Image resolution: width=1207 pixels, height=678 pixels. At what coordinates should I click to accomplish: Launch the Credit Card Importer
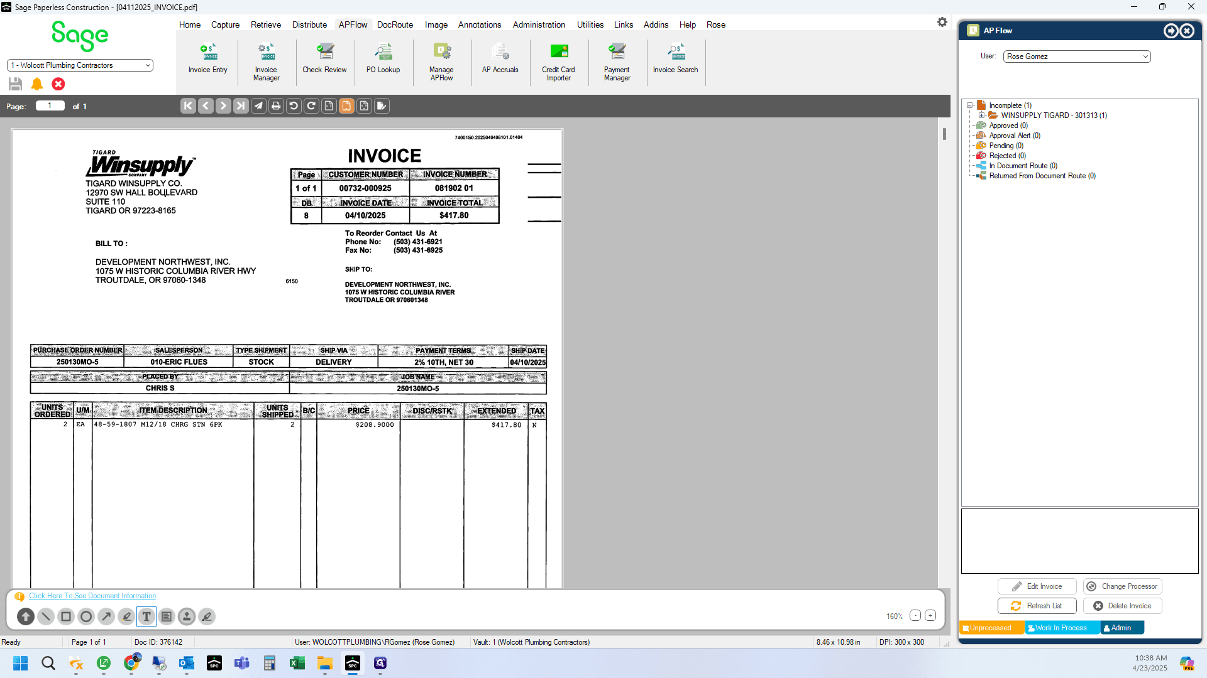coord(558,63)
